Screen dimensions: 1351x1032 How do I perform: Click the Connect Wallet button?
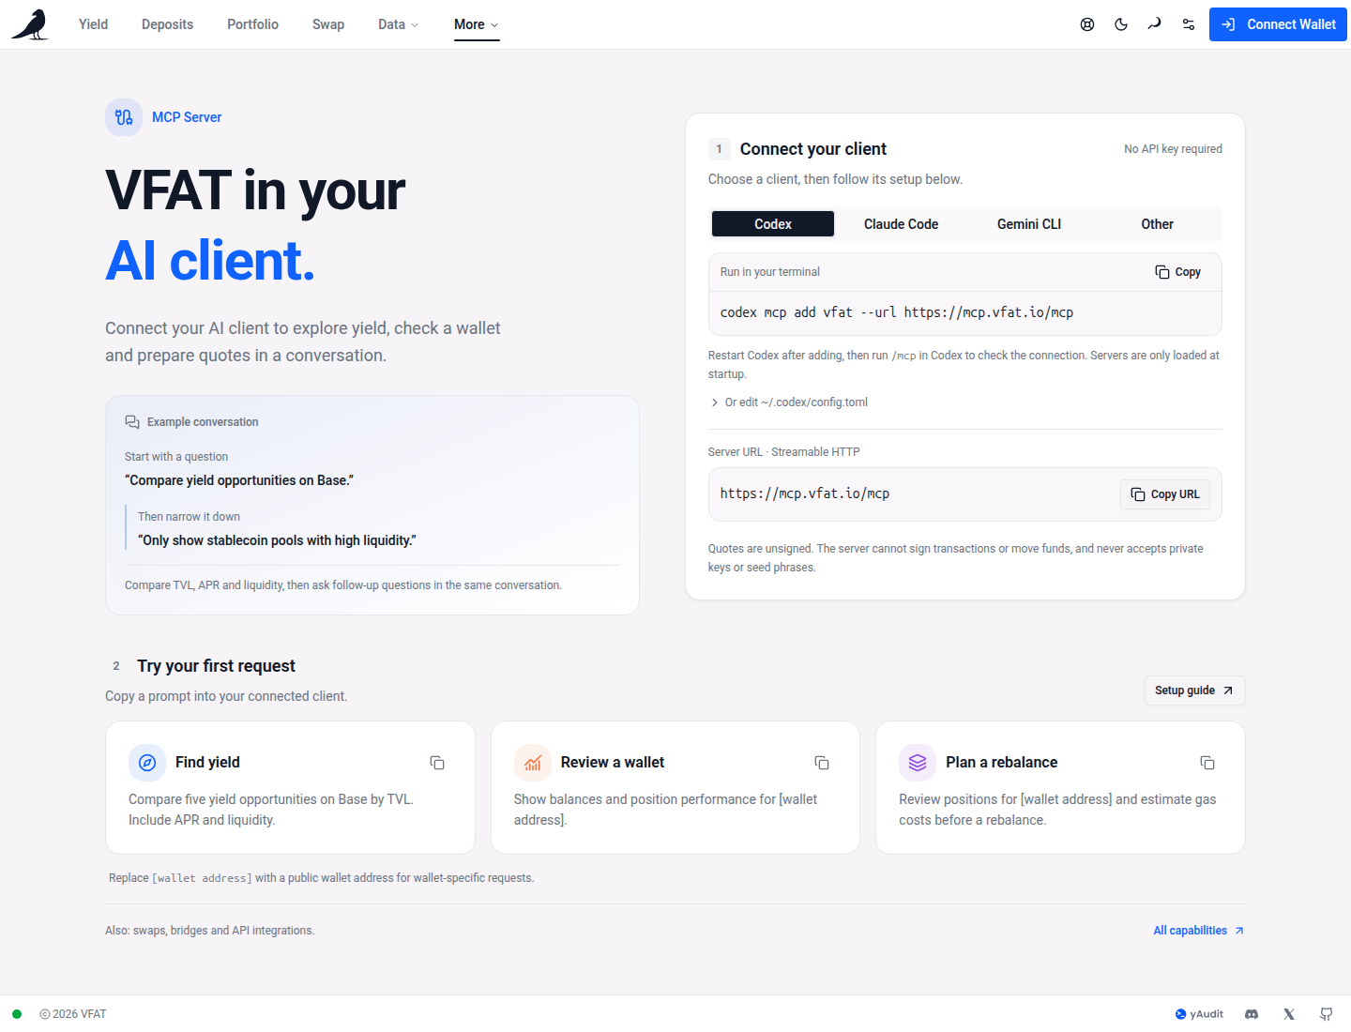point(1278,24)
